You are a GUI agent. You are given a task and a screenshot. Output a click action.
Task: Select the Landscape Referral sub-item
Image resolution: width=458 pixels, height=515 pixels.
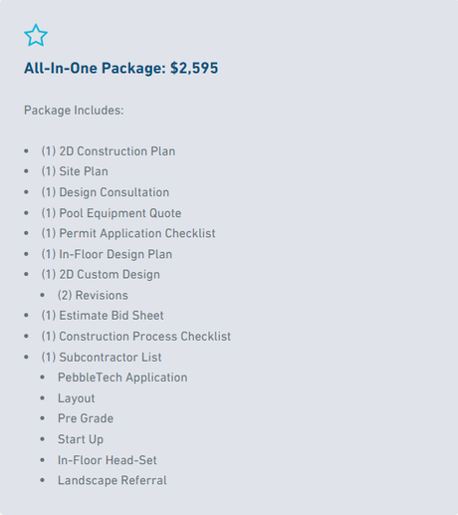[113, 480]
